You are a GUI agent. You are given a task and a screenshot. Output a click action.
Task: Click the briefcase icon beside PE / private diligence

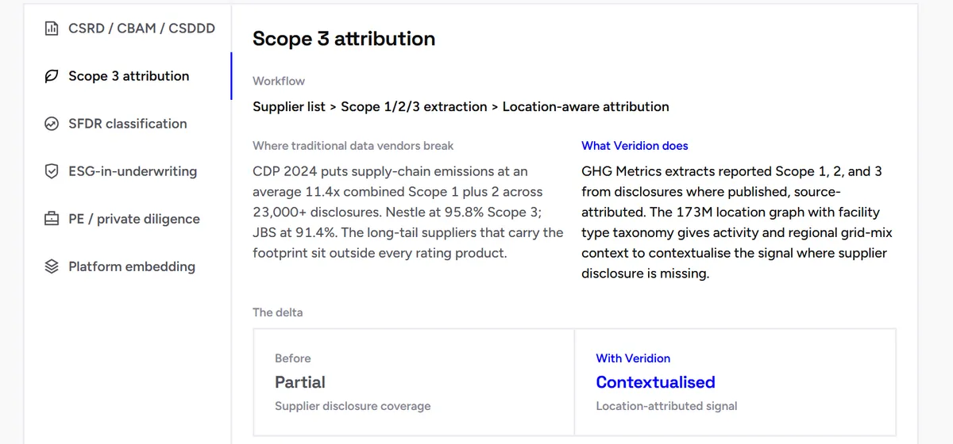pyautogui.click(x=52, y=219)
